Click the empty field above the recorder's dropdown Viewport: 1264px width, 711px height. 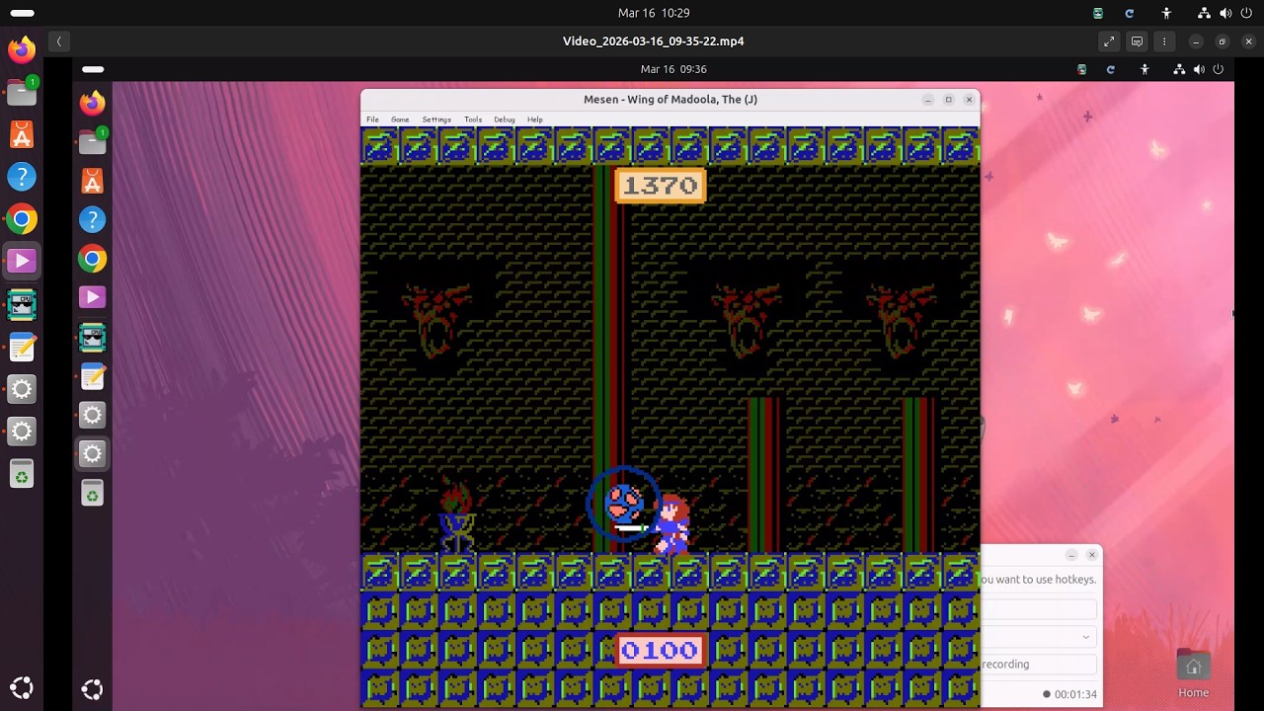click(1039, 609)
